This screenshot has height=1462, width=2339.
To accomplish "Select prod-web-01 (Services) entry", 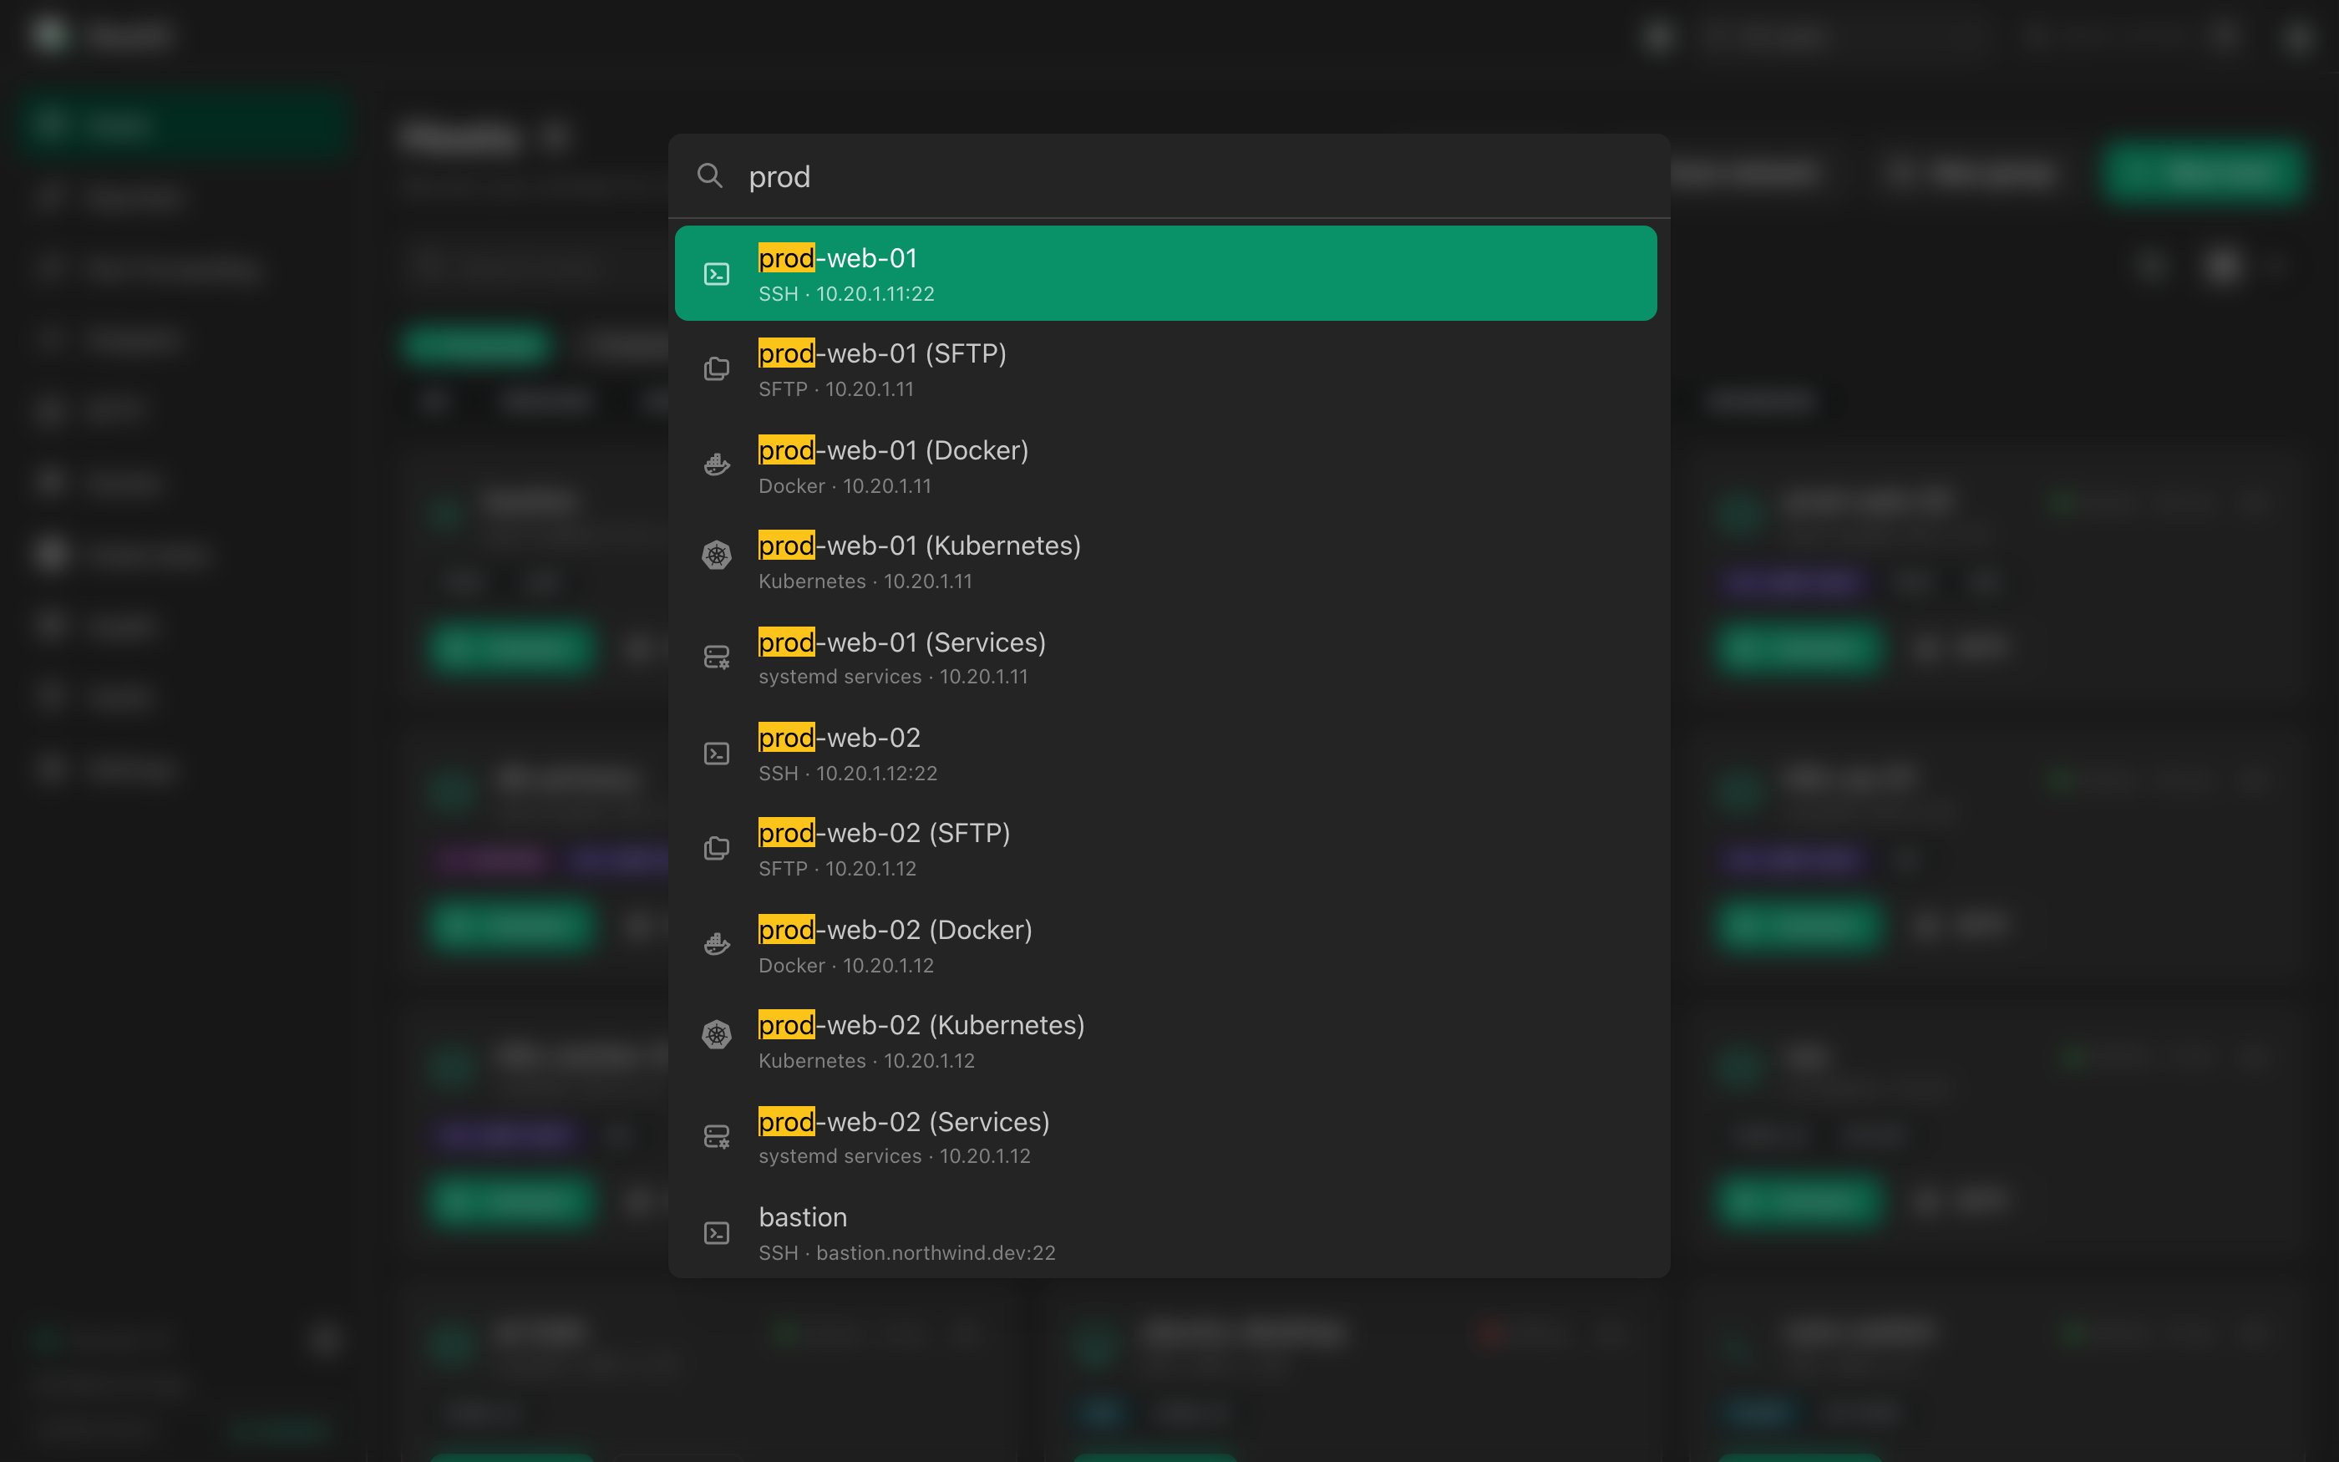I will [x=1165, y=657].
